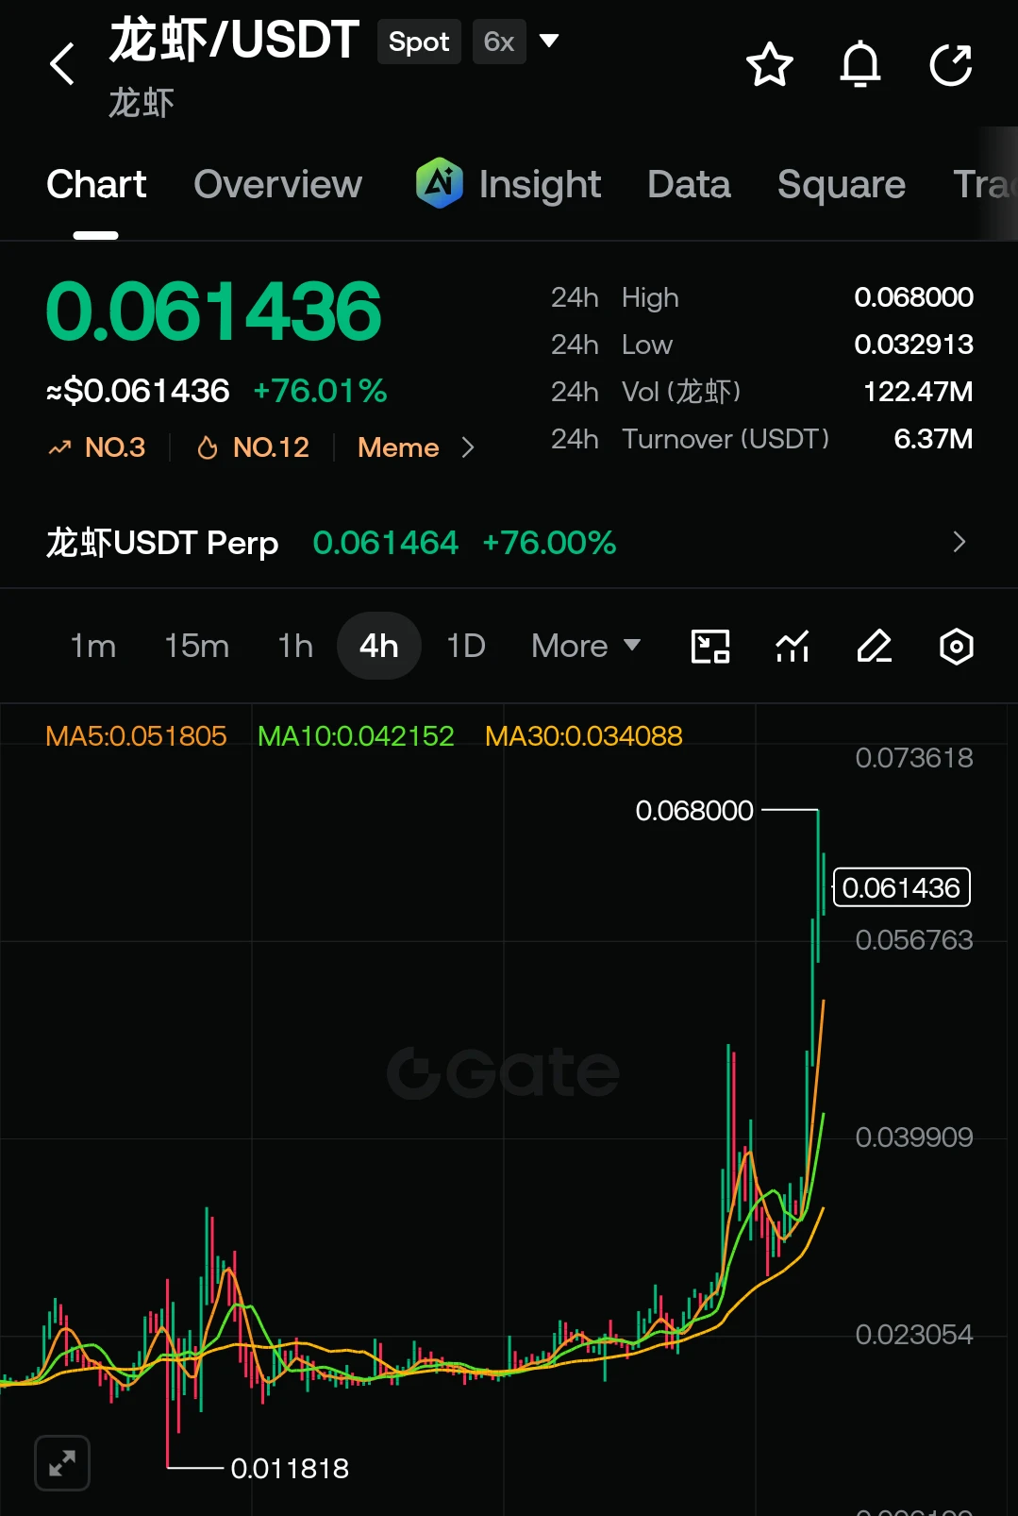1018x1516 pixels.
Task: Tap the y-axis label 0.039909
Action: click(913, 1137)
